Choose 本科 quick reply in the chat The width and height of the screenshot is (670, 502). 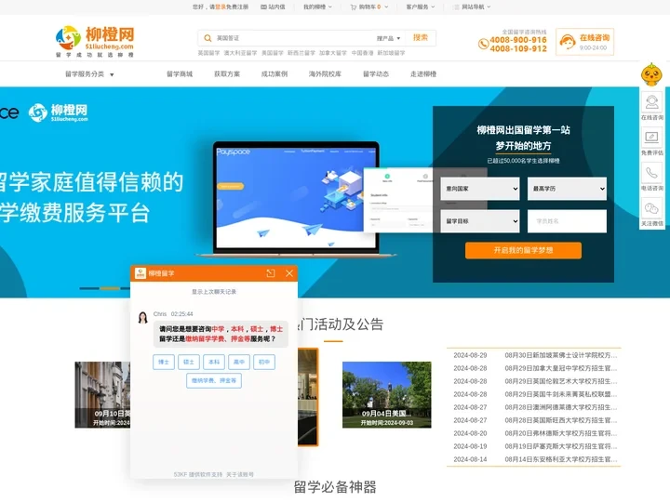214,362
